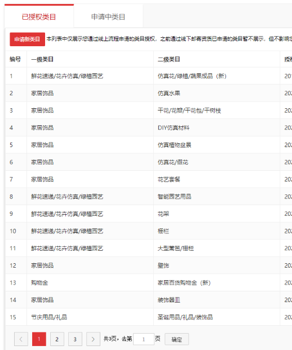Go to the previous page arrow
292x350 pixels.
pos(21,339)
